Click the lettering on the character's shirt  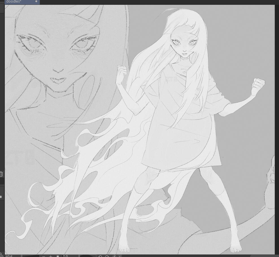pyautogui.click(x=171, y=80)
